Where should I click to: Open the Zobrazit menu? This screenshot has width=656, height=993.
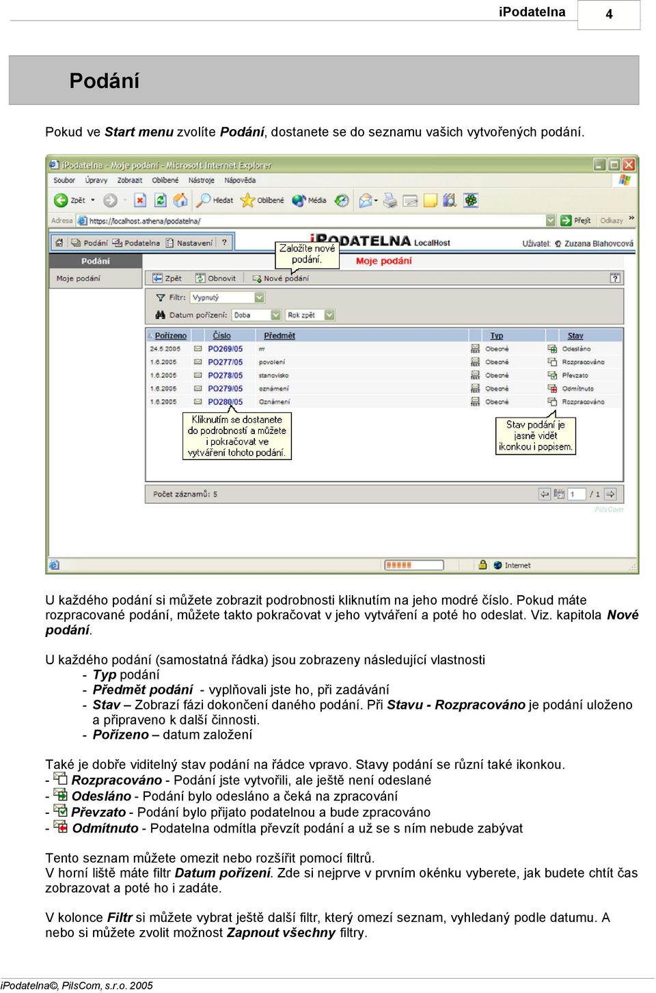(x=130, y=180)
